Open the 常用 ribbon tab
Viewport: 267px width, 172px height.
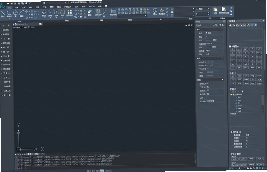pos(9,8)
